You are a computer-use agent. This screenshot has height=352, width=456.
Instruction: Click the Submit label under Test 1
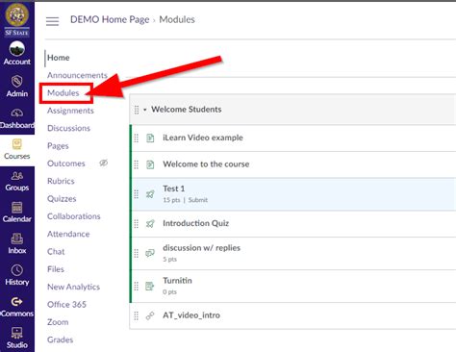click(x=198, y=200)
